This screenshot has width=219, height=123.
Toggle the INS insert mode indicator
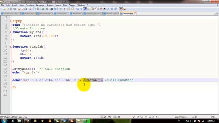tap(213, 117)
